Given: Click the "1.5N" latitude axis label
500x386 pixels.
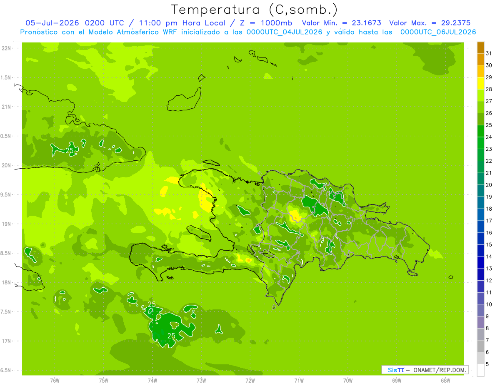Looking at the screenshot, I should 7,77.
